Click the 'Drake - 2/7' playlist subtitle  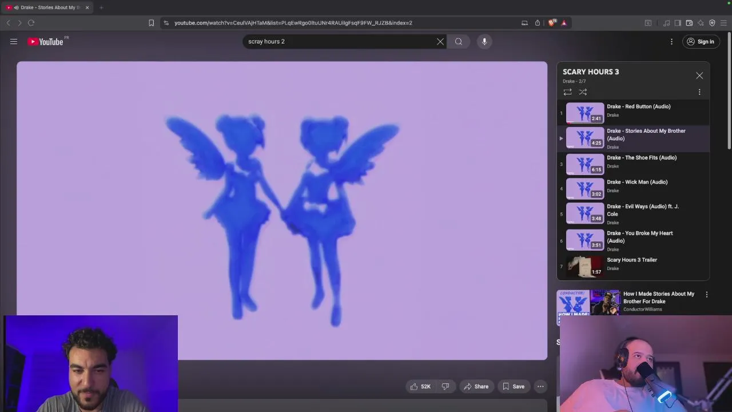click(574, 81)
